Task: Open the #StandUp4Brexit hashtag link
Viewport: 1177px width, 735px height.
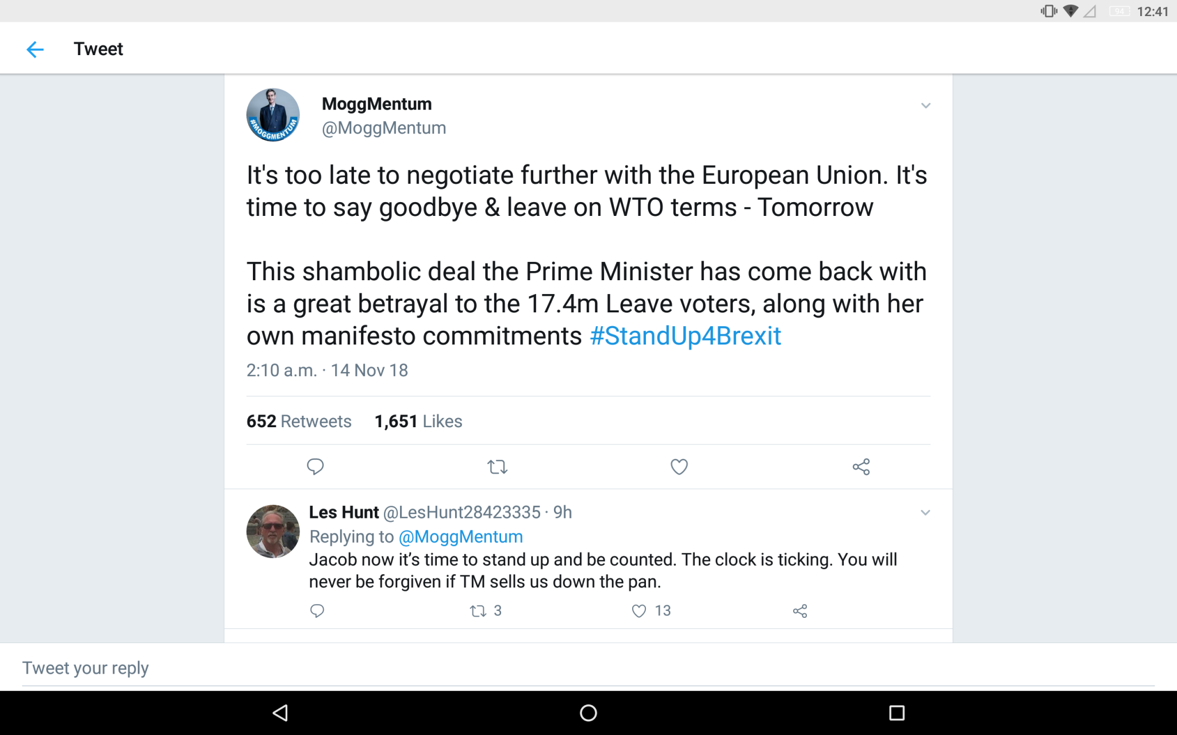Action: tap(686, 335)
